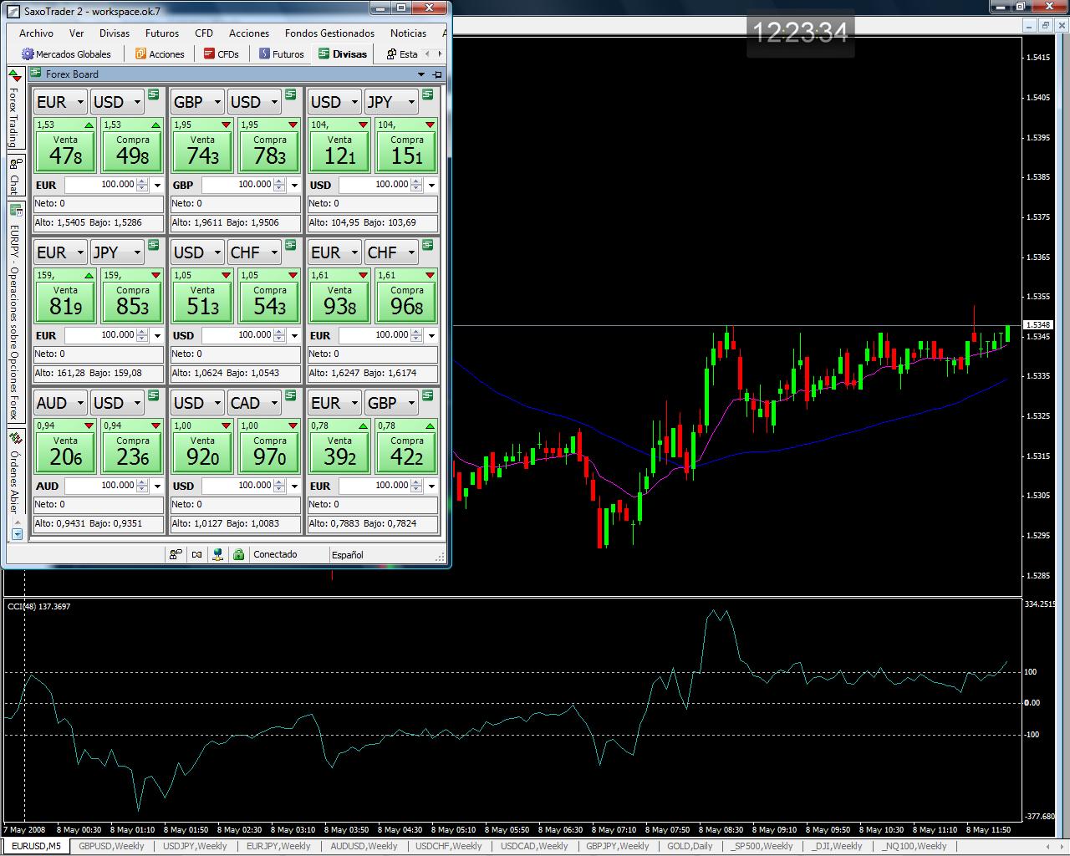This screenshot has height=856, width=1070.
Task: Click the green ticket icon on USD/CHF tile
Action: click(290, 246)
